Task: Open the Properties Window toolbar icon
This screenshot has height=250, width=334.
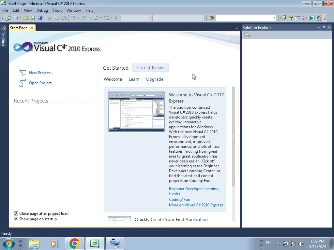Action: click(x=290, y=18)
